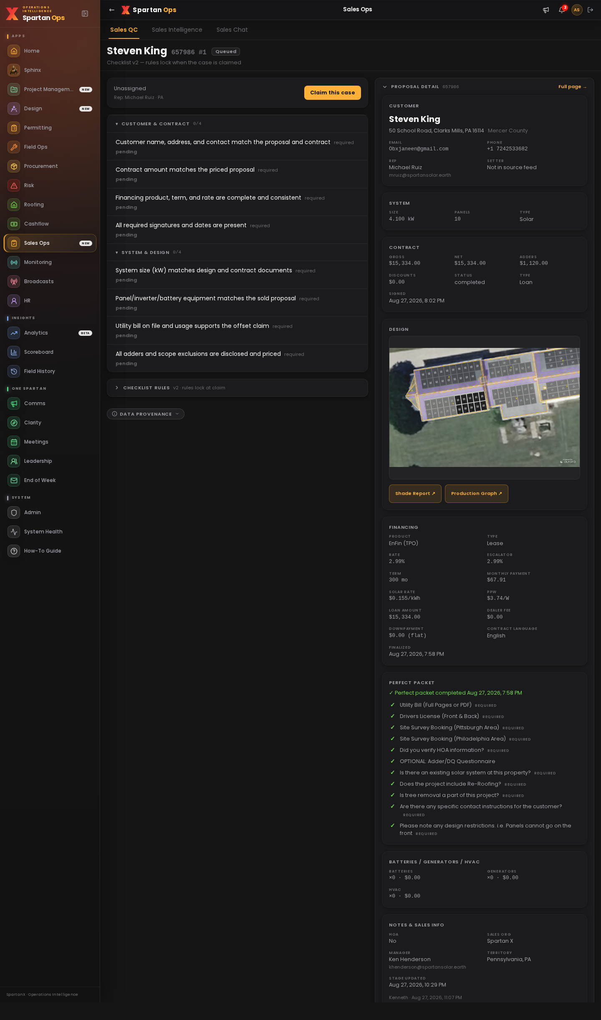601x1020 pixels.
Task: Open the AS user avatar
Action: [x=577, y=10]
